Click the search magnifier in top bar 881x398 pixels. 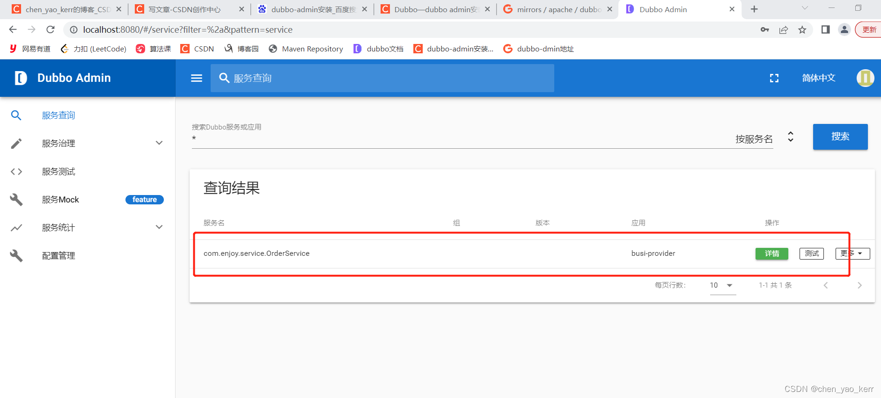click(224, 78)
